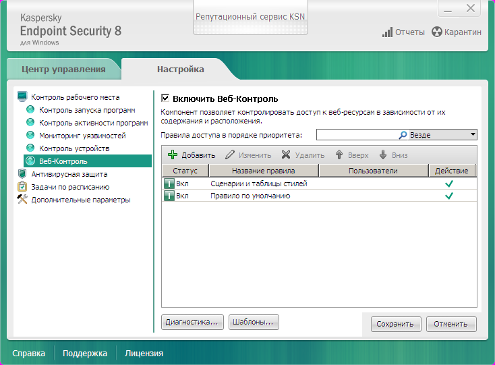495x365 pixels.
Task: Select the rule named Правило по умолчанию
Action: click(x=250, y=196)
